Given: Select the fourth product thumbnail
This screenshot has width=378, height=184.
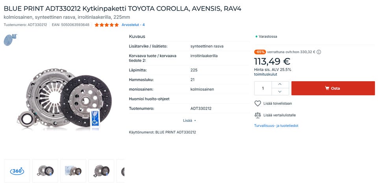Looking at the screenshot, I should click(x=101, y=171).
